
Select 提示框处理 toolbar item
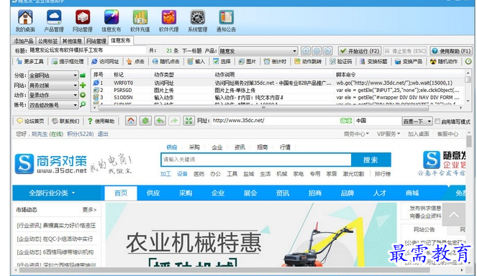pyautogui.click(x=68, y=61)
